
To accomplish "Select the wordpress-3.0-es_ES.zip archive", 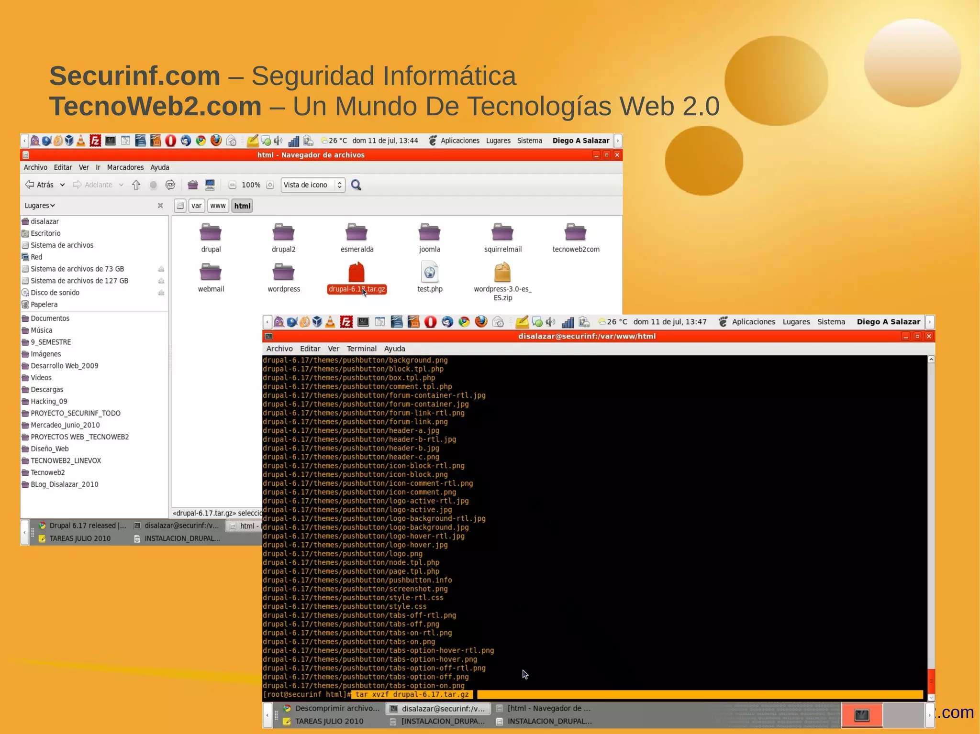I will (x=502, y=273).
